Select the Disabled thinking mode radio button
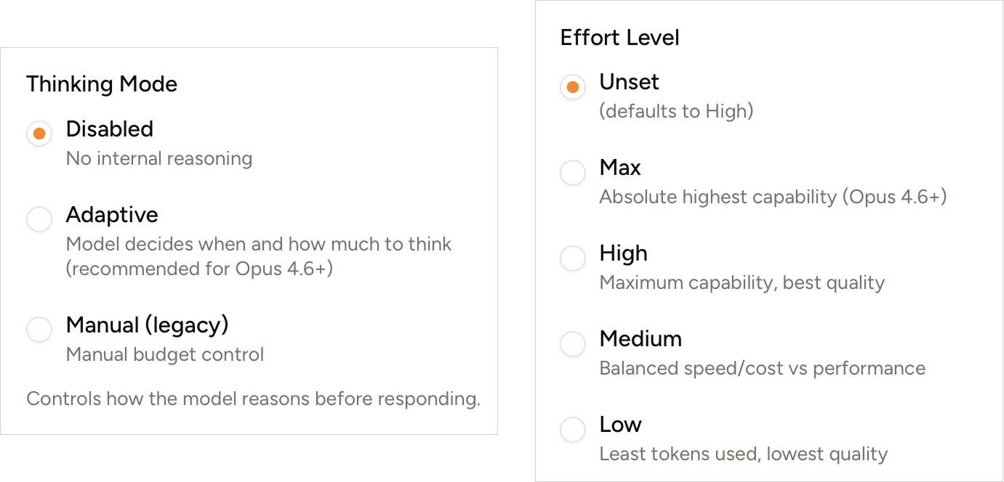This screenshot has width=1004, height=482. 39,134
